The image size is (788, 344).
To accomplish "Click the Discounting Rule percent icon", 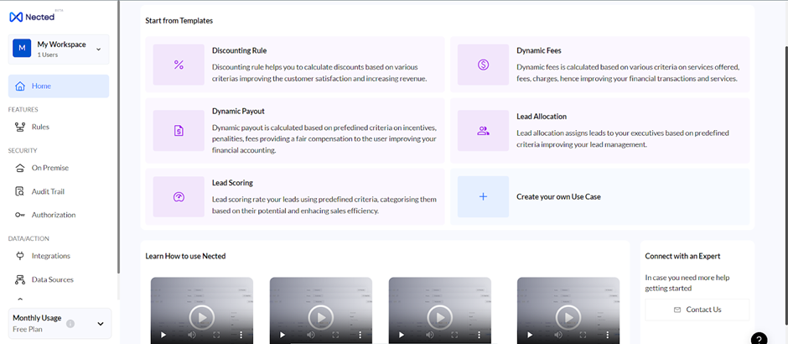I will 179,65.
